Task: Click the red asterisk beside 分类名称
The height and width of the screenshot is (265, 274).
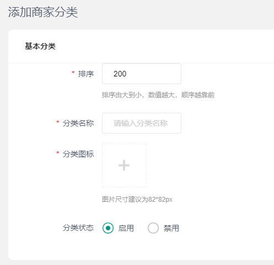Action: click(58, 122)
